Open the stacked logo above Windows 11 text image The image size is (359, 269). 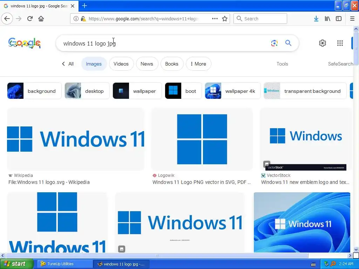coord(57,222)
